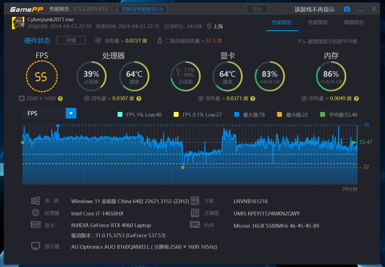
Task: Click the graphics card 64℃ temperature gauge
Action: (227, 76)
